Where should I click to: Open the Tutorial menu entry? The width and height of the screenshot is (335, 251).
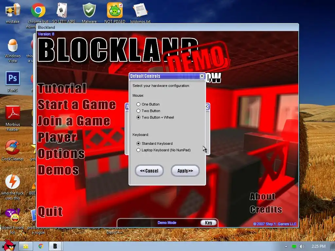(x=62, y=88)
